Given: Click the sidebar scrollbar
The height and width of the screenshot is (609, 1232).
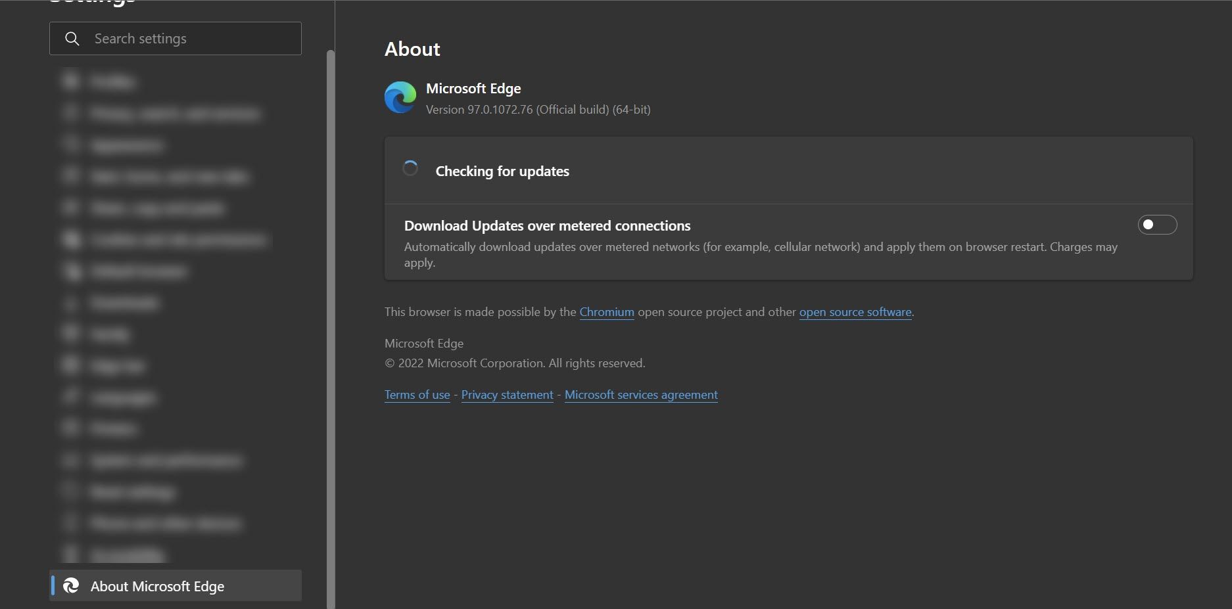Looking at the screenshot, I should click(x=329, y=263).
